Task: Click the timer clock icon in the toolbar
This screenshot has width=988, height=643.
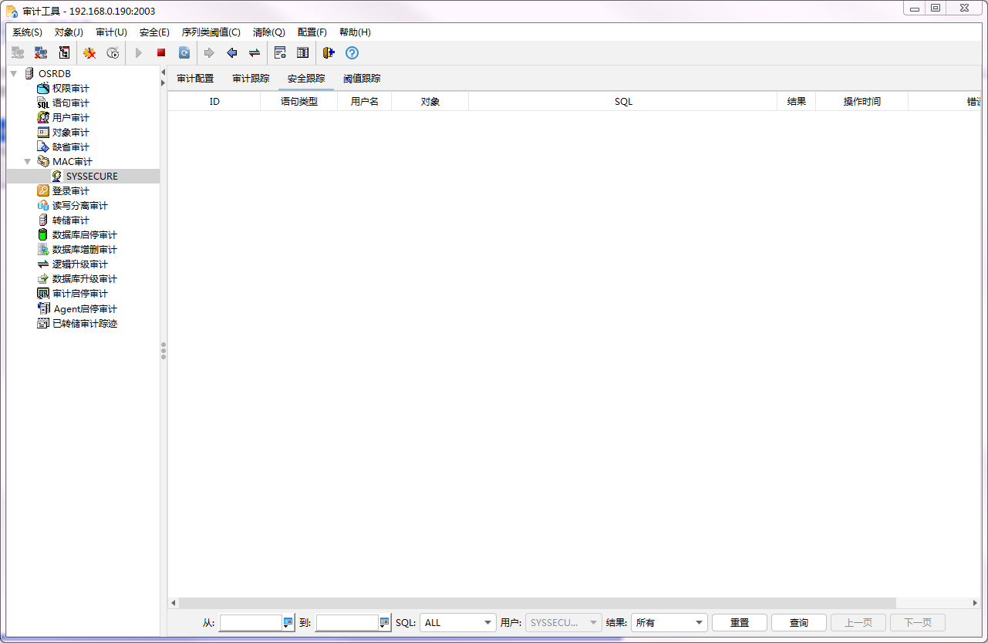Action: (x=113, y=52)
